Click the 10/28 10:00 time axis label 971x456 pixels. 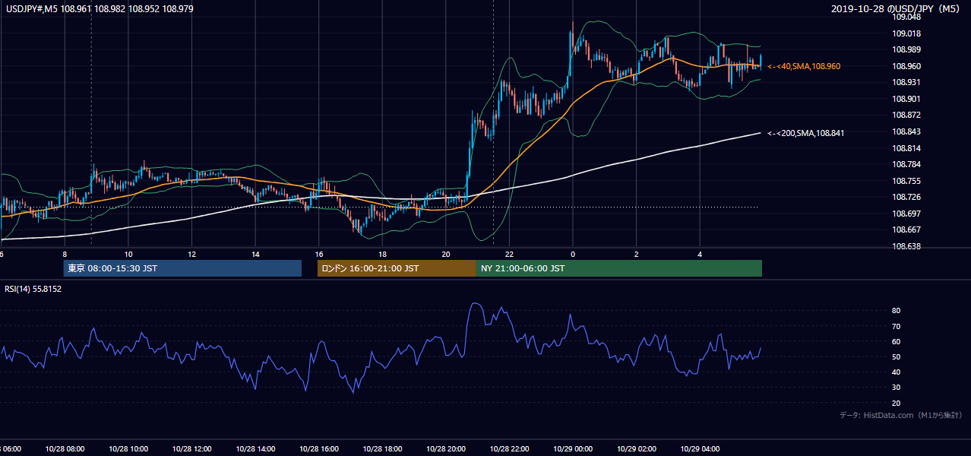(128, 449)
